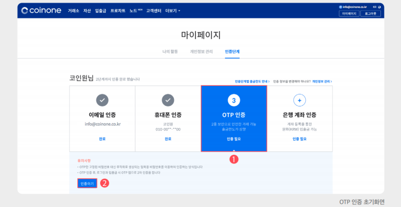Screen dimensions: 401x207
Task: Open the 자산 menu
Action: pos(87,10)
